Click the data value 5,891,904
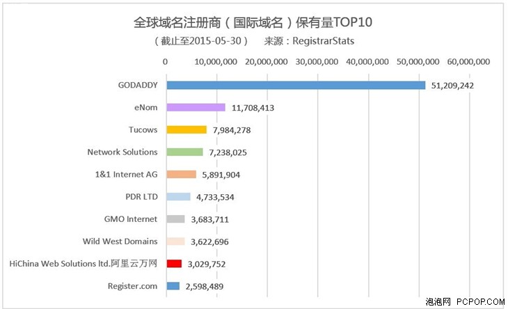 click(221, 175)
